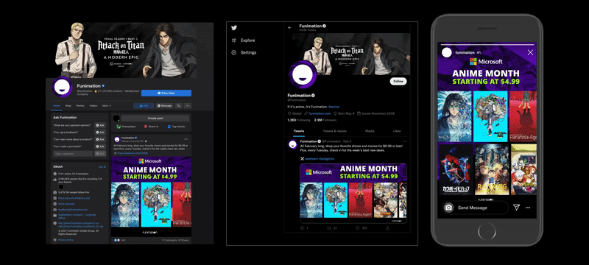
Task: Click Ask beside "Can I give feedback?"
Action: click(x=100, y=132)
